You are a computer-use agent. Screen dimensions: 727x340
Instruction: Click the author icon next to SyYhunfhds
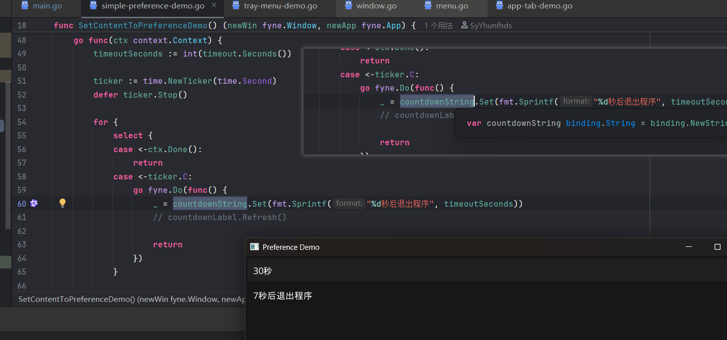[x=464, y=25]
